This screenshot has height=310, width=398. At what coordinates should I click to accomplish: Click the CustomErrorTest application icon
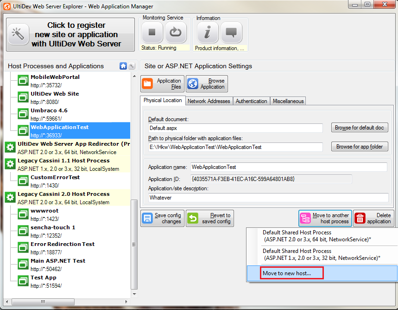pos(23,181)
